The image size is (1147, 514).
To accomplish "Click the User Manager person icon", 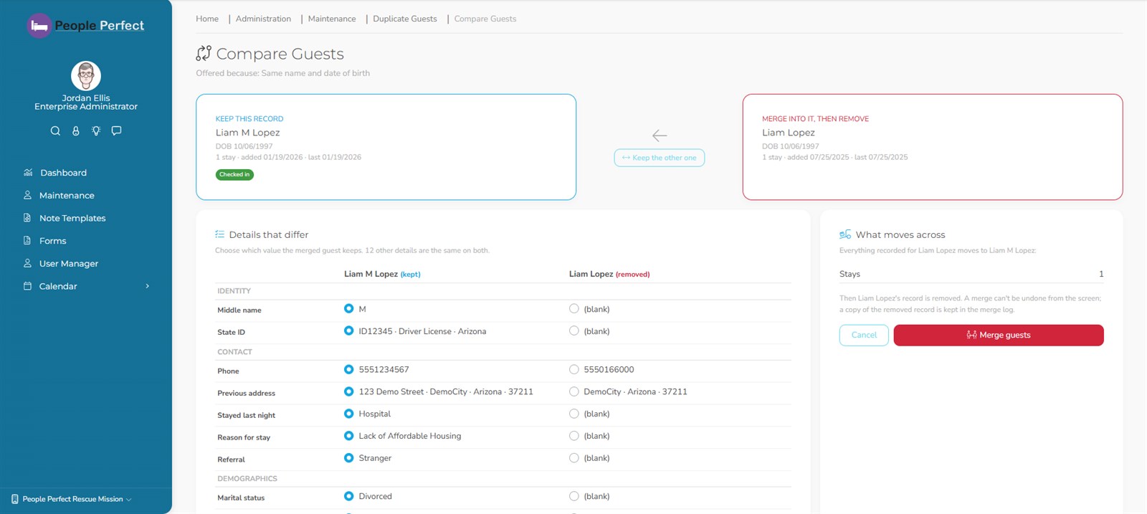I will (x=28, y=263).
